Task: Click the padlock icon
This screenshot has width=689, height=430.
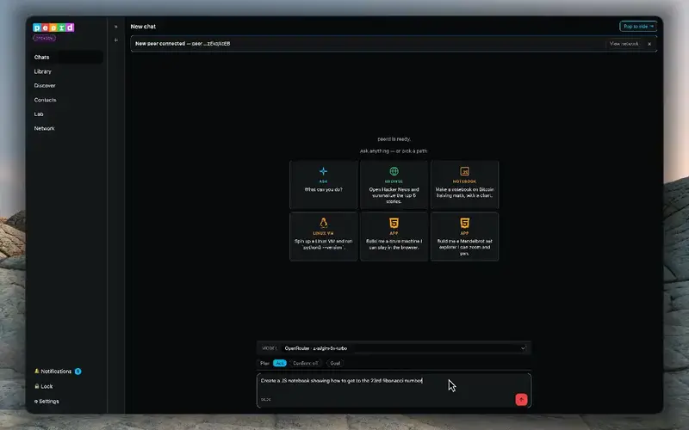Action: [37, 386]
